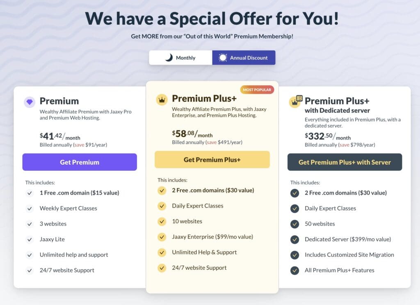
Task: Choose Get Premium Plus+ with Server
Action: pos(345,162)
